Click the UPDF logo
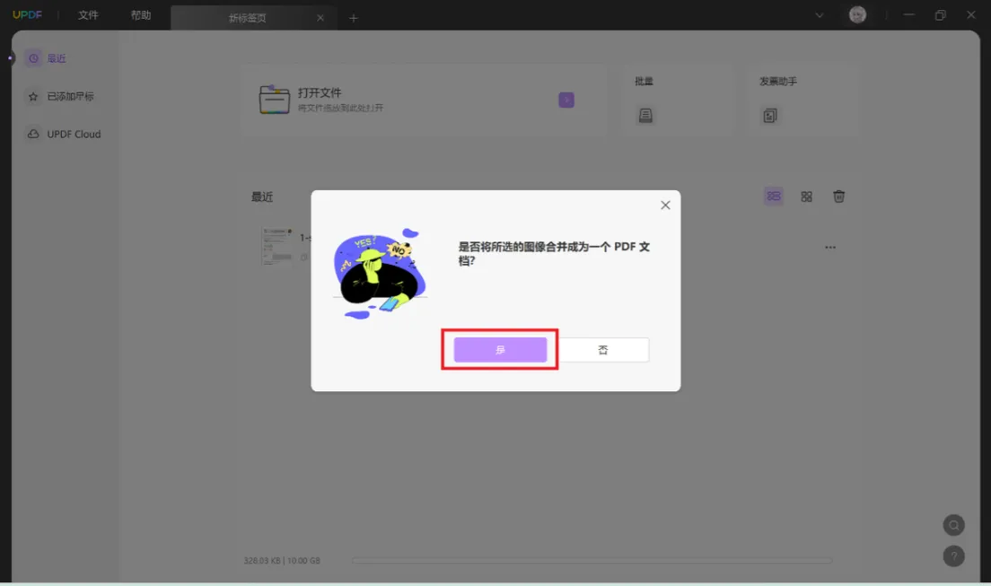 [27, 14]
